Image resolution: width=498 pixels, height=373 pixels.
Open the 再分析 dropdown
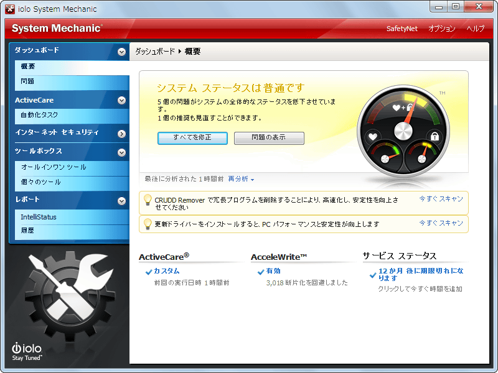pyautogui.click(x=241, y=179)
